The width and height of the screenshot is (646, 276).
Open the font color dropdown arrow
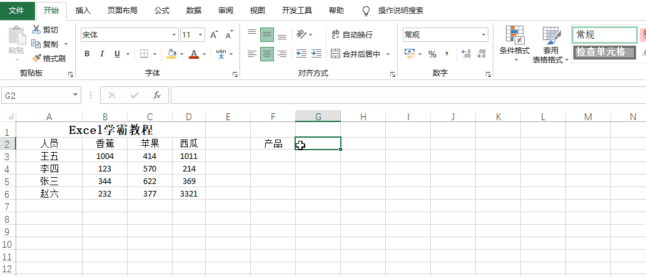point(204,54)
